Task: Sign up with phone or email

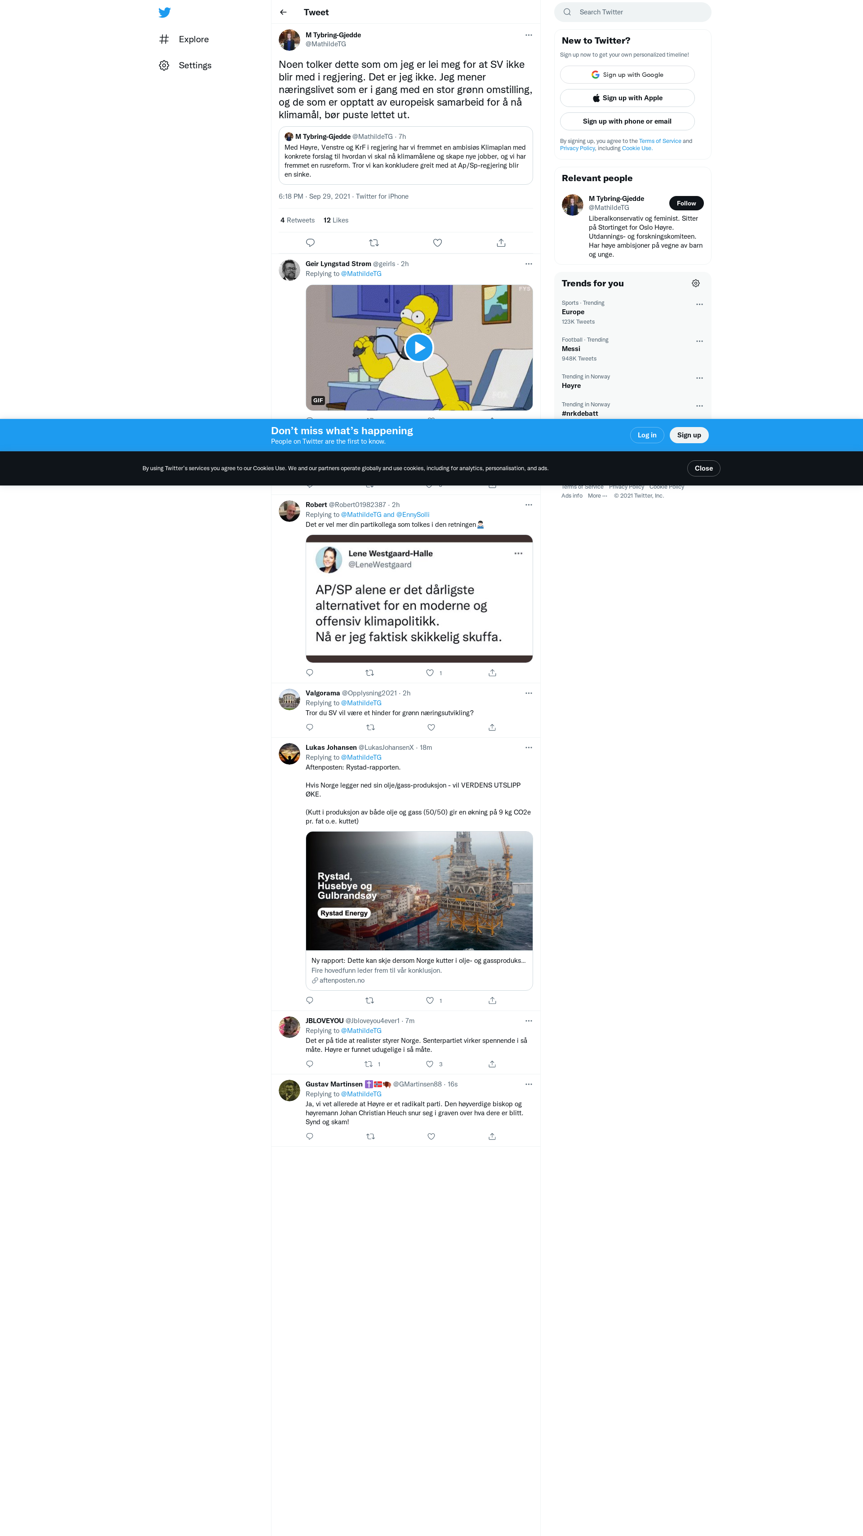Action: [627, 121]
